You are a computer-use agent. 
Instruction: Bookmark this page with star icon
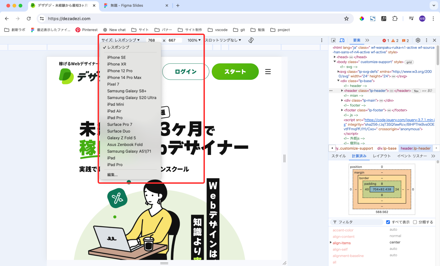(x=346, y=19)
